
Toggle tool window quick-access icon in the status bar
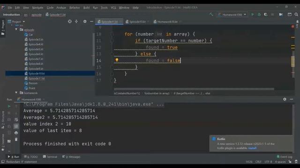3,162
